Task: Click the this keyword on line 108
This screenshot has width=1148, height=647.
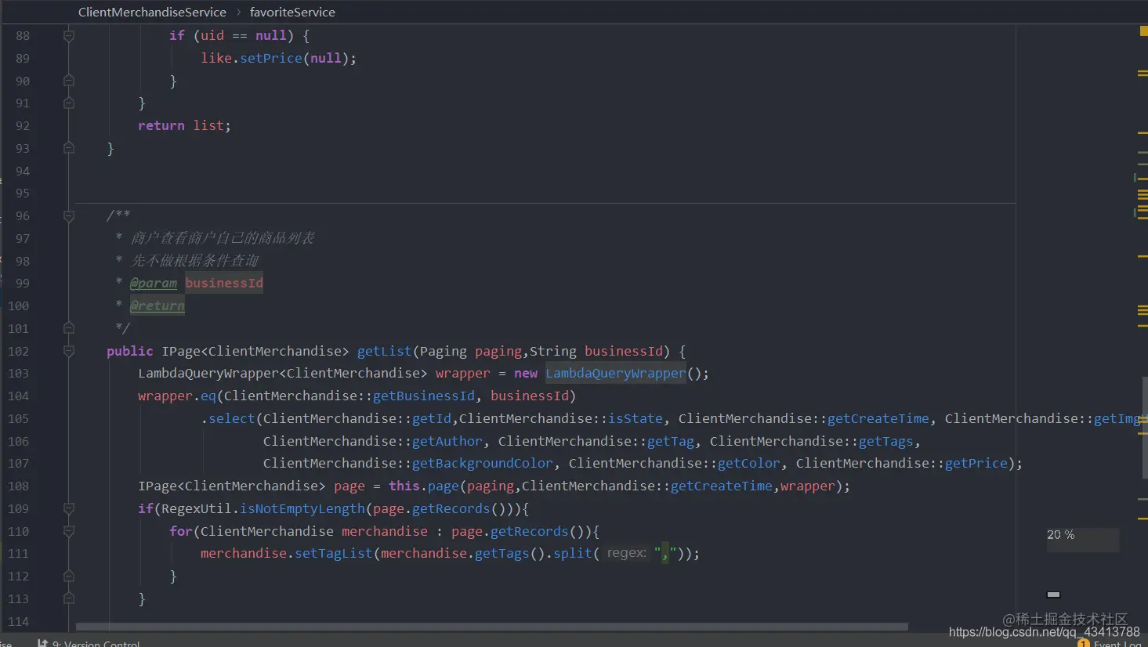Action: tap(404, 486)
